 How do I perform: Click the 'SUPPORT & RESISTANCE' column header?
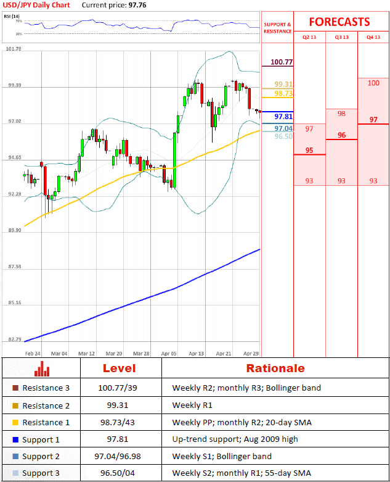point(277,28)
